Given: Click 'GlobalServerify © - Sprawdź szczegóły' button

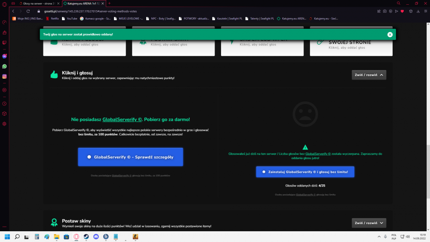Looking at the screenshot, I should (x=131, y=157).
